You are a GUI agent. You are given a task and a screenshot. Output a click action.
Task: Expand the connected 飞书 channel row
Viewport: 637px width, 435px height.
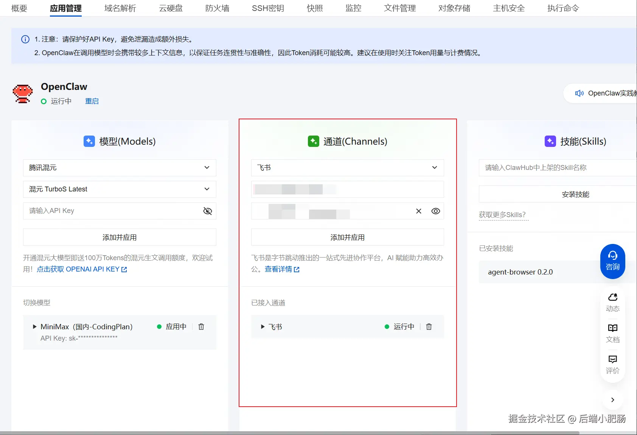tap(263, 327)
